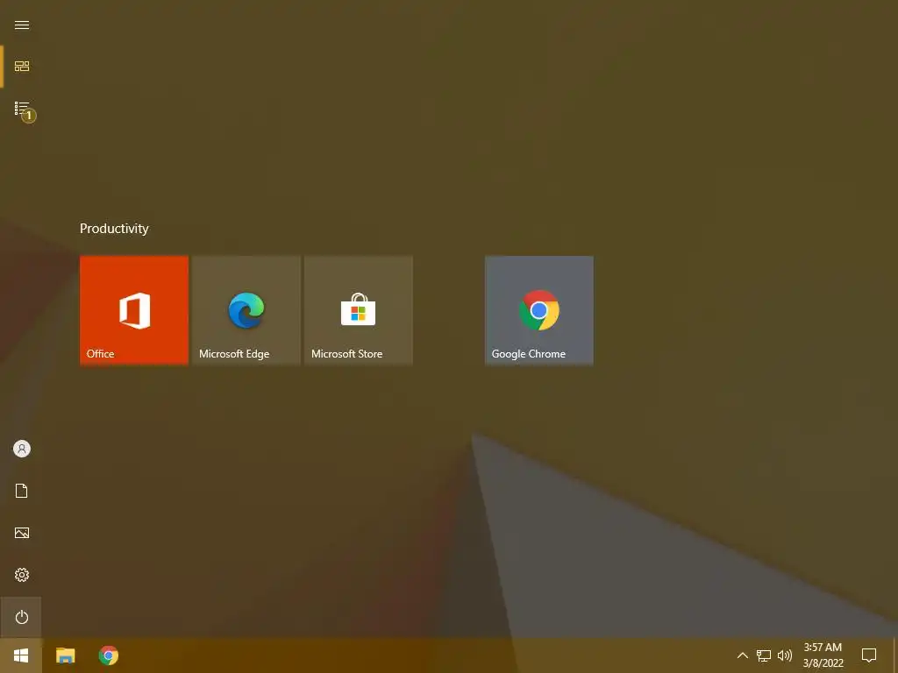Open Chrome from the taskbar
This screenshot has height=673, width=898.
coord(108,655)
